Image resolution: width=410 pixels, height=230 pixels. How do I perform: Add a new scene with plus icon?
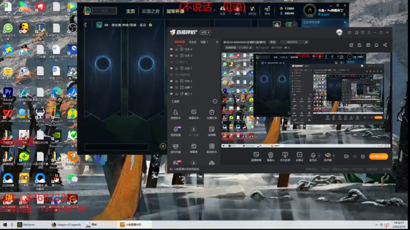(x=217, y=42)
